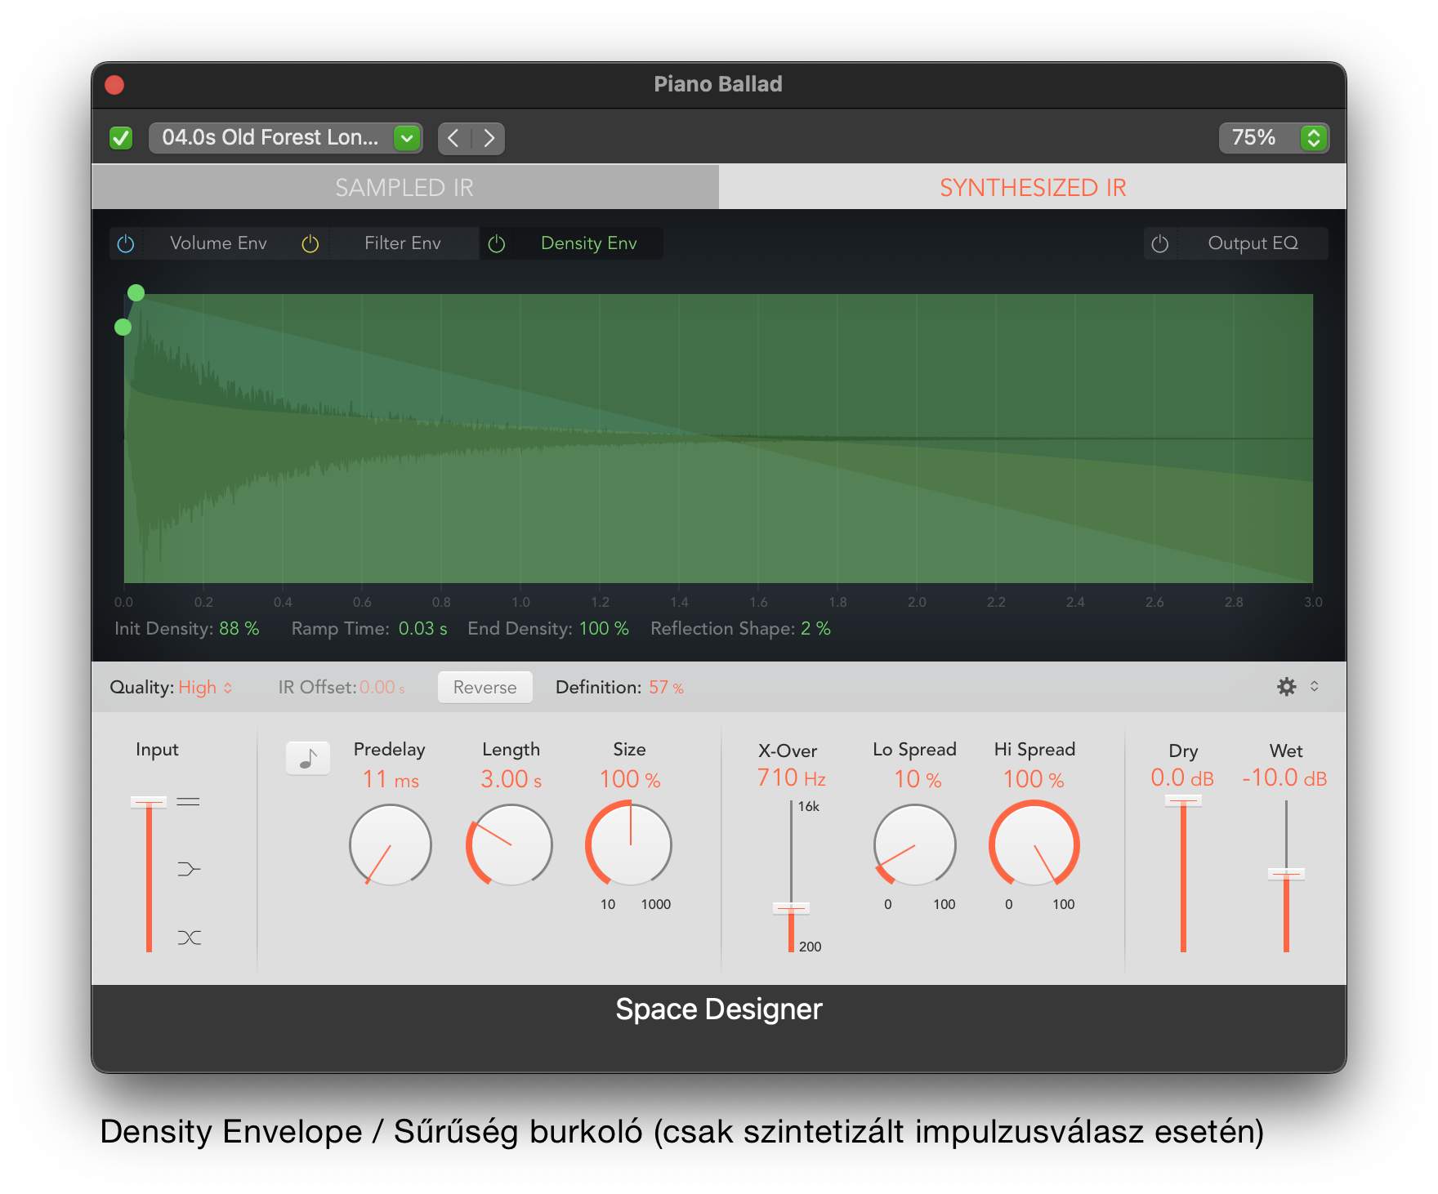
Task: Open the Output EQ display
Action: click(x=1253, y=243)
